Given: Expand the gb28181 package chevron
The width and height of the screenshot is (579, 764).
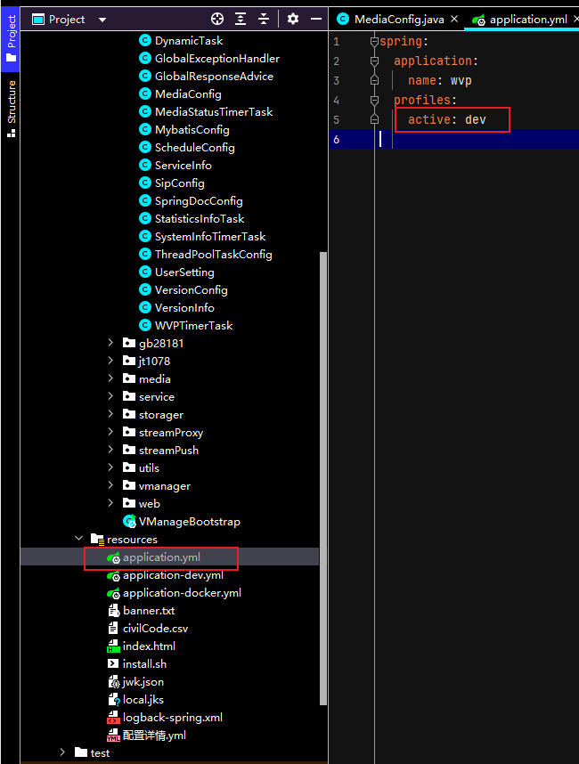Looking at the screenshot, I should click(110, 343).
